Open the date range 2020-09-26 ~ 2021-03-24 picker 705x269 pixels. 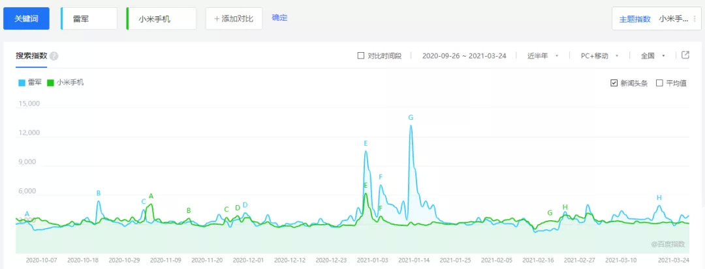pos(465,55)
